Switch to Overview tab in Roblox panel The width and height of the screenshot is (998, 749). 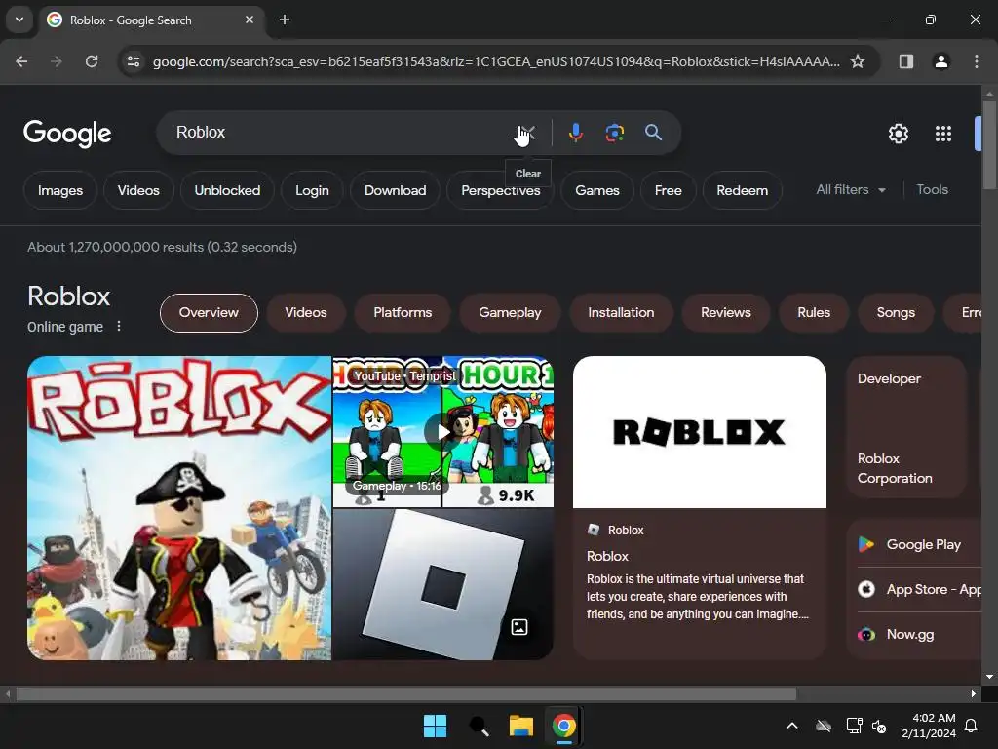pos(209,313)
